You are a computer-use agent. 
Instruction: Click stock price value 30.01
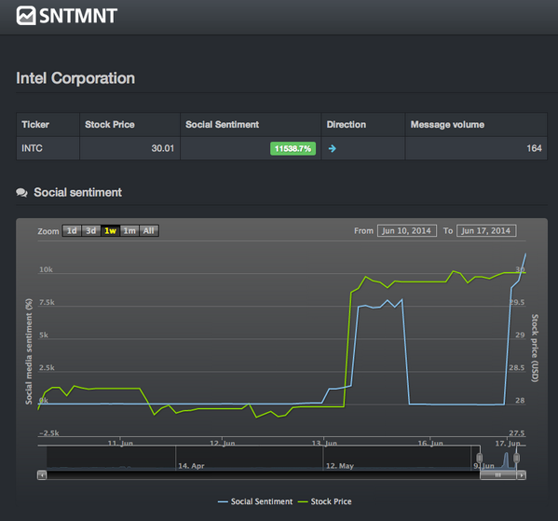(163, 148)
